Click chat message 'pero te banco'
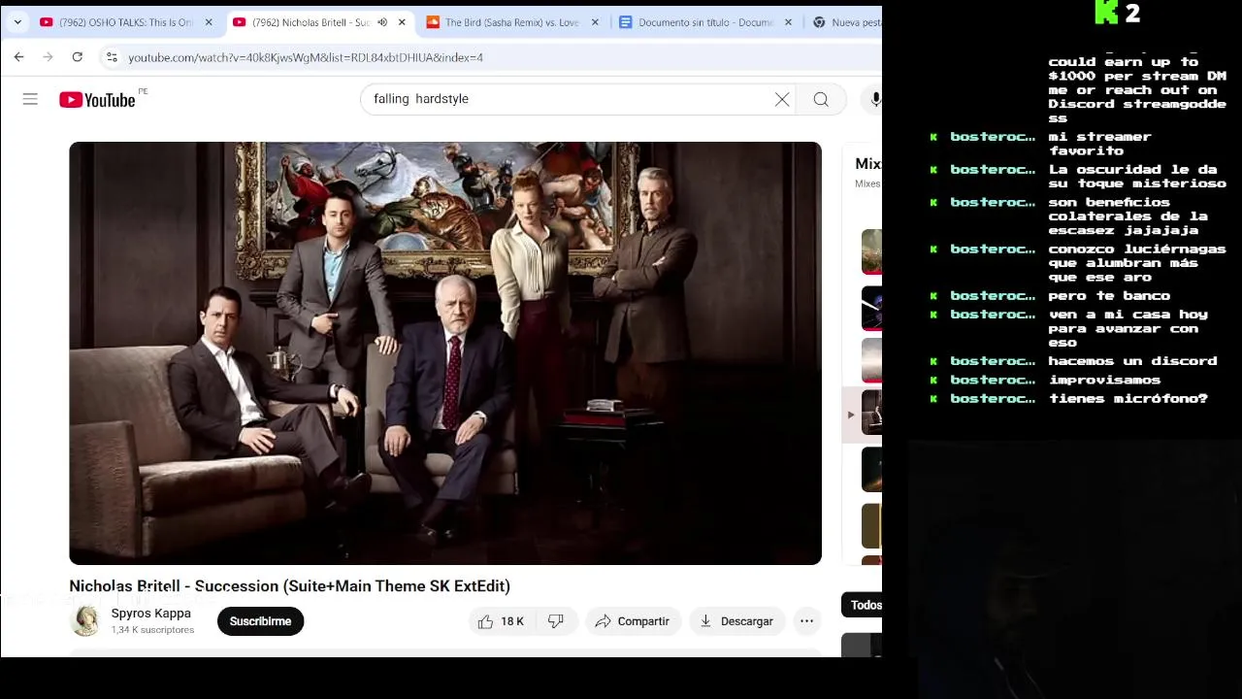1242x699 pixels. click(1109, 296)
